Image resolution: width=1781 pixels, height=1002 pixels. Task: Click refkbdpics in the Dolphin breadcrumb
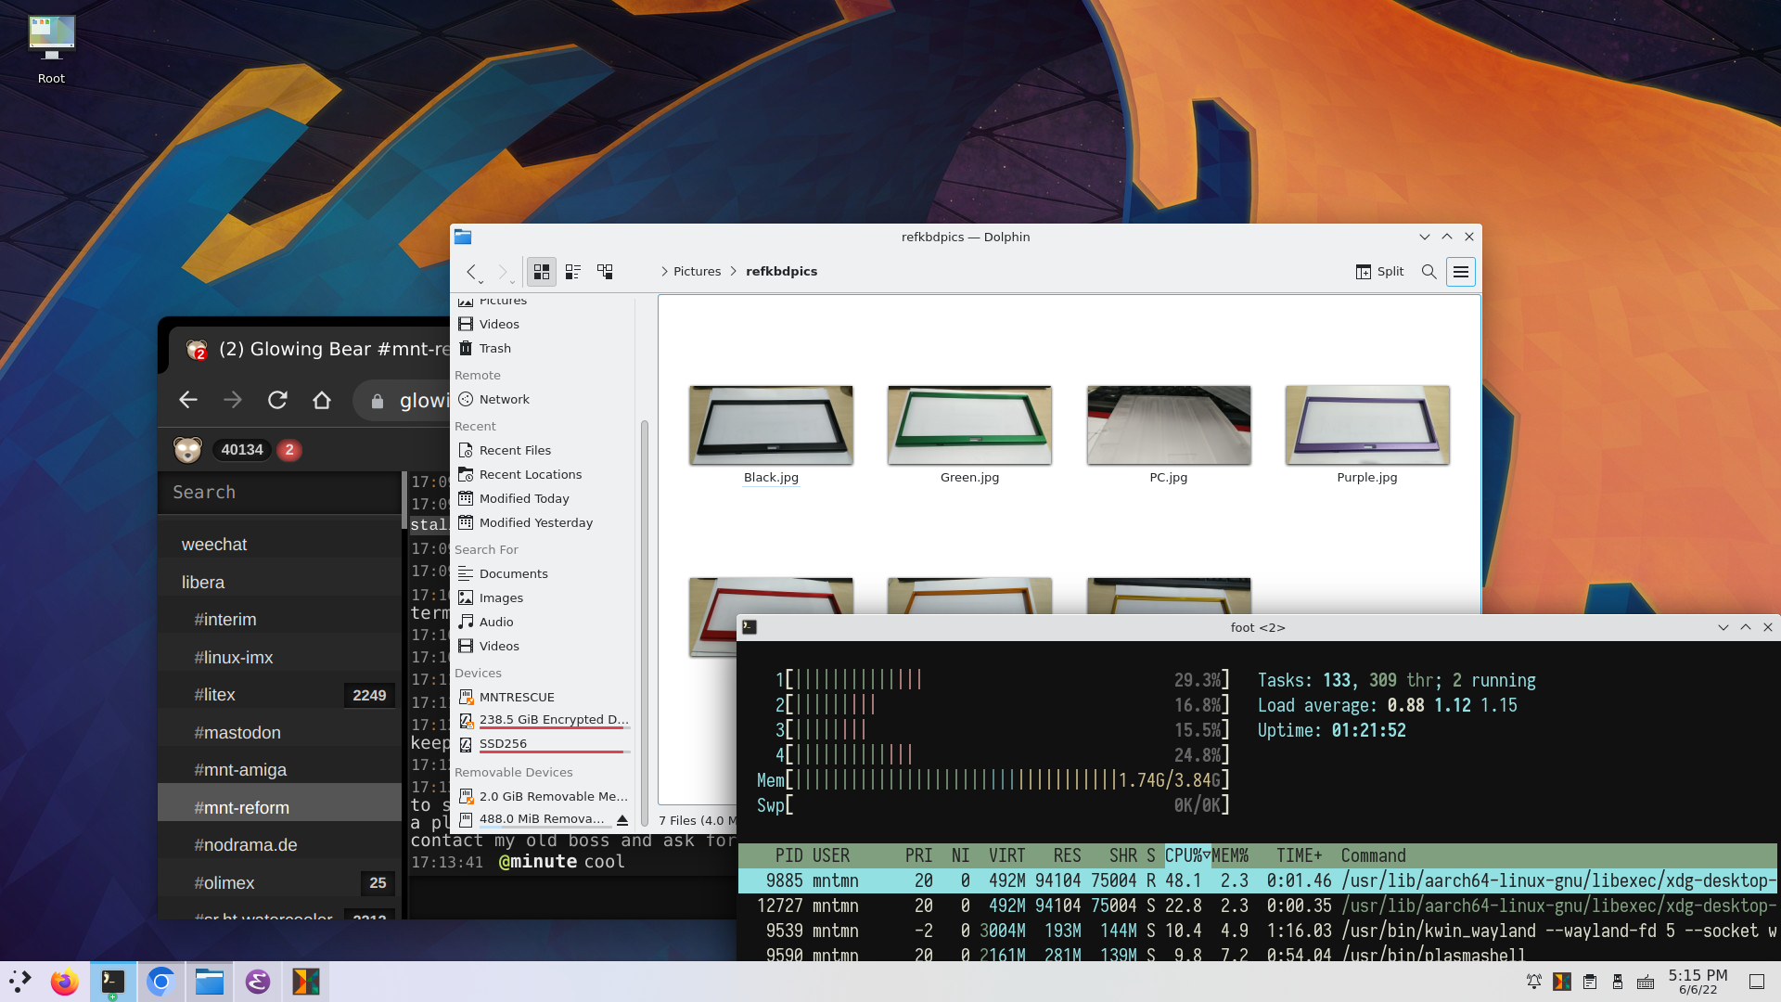click(781, 272)
